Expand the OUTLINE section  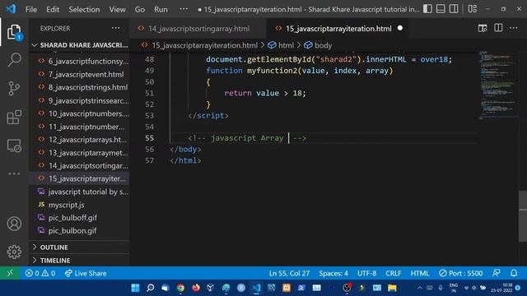pyautogui.click(x=80, y=247)
